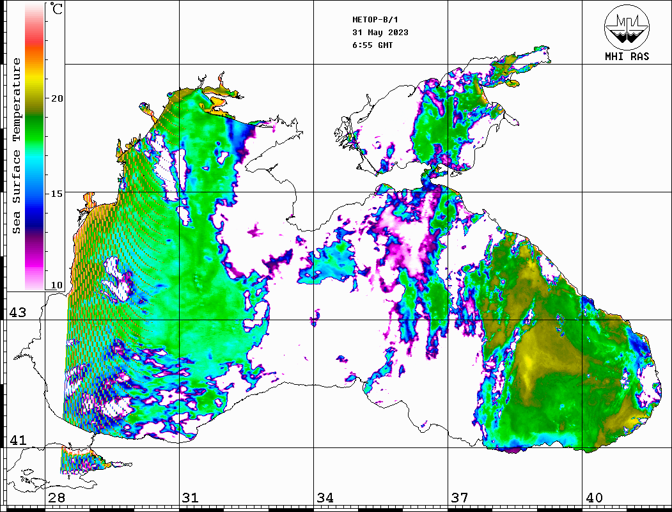The height and width of the screenshot is (512, 672).
Task: Click the '15' tick on color scale
Action: click(56, 194)
